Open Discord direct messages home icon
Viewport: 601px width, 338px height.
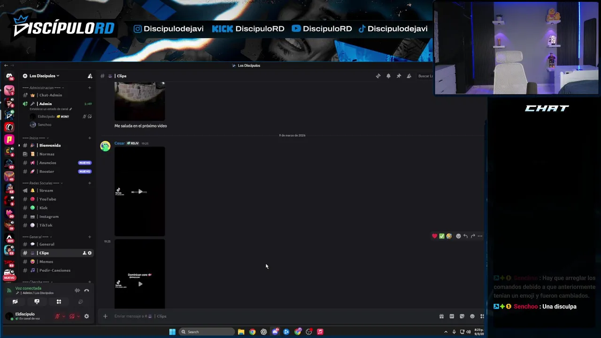click(x=9, y=76)
